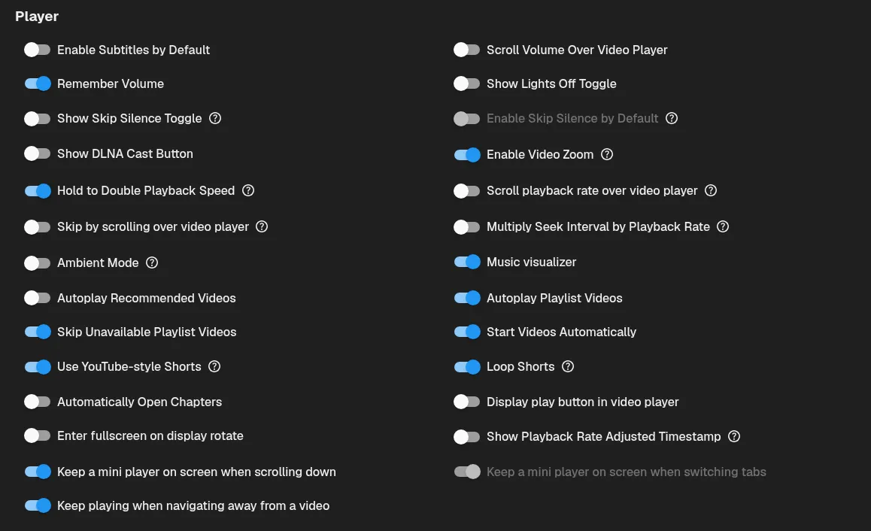
Task: Open the Enable Video Zoom help tooltip icon
Action: [x=607, y=154]
